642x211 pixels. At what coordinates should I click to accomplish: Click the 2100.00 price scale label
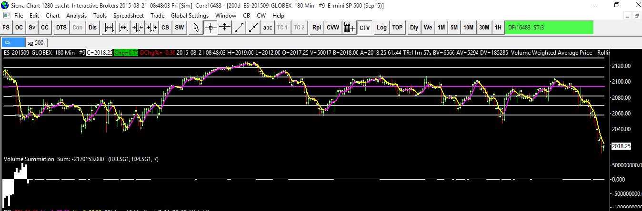point(621,82)
